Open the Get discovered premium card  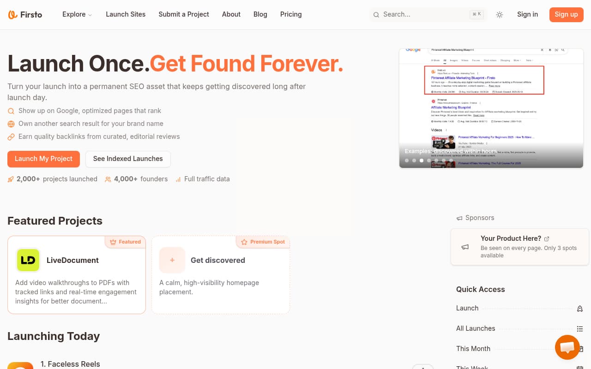tap(221, 275)
